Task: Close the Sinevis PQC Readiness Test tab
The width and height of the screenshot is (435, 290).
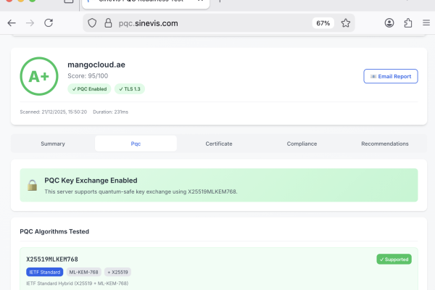Action: point(200,1)
